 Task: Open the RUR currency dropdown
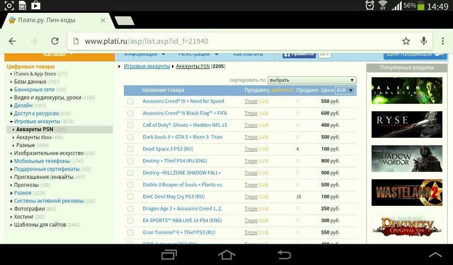point(345,90)
